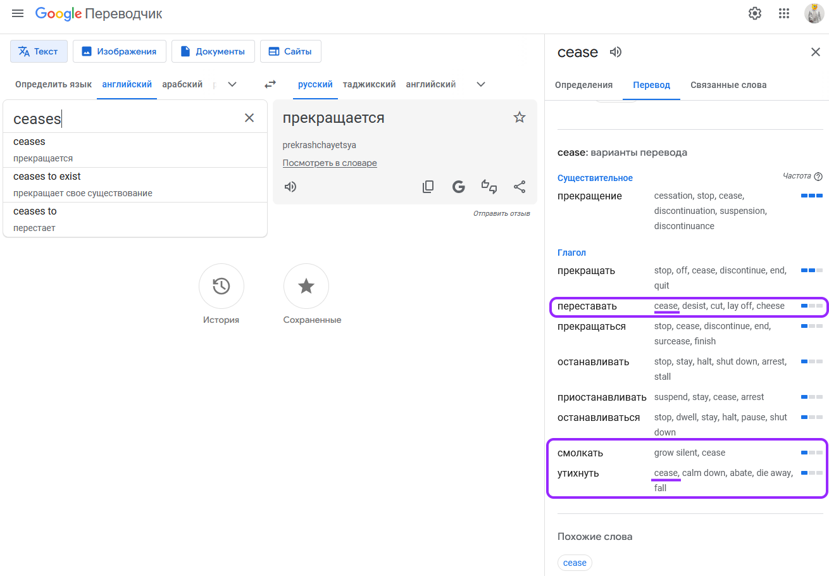Open the Google account avatar
The image size is (829, 576).
click(x=814, y=13)
